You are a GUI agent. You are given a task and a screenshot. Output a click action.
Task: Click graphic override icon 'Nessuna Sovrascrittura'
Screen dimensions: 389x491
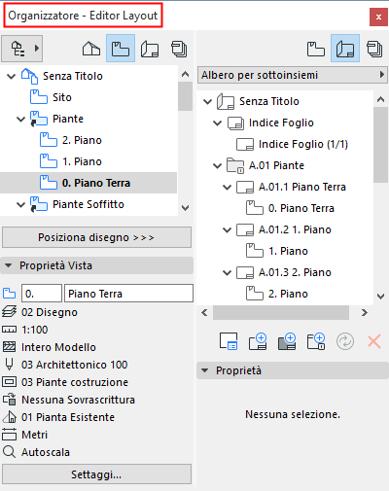tap(9, 400)
